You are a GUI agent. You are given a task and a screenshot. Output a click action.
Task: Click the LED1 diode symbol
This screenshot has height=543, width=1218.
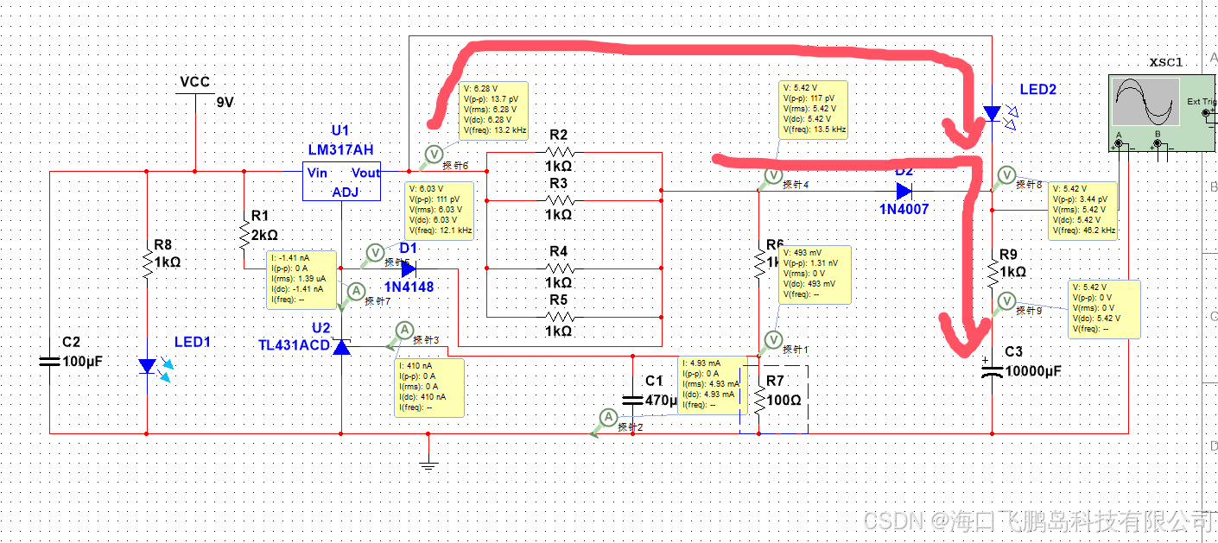pos(148,366)
